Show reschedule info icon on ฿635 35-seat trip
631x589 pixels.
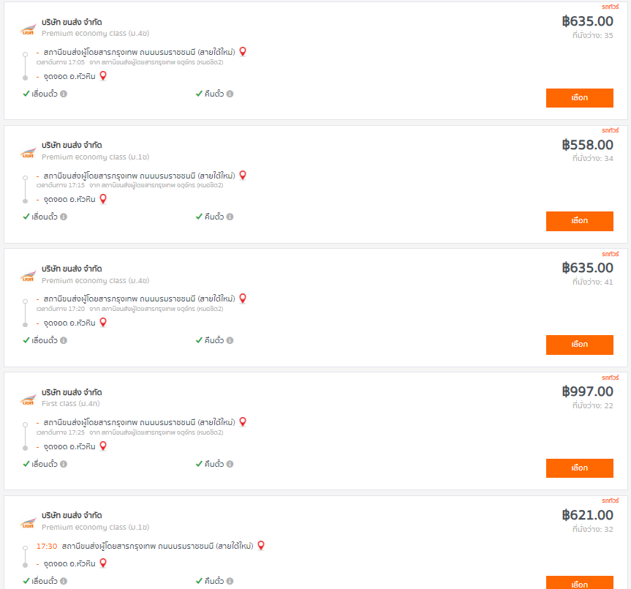(x=64, y=94)
